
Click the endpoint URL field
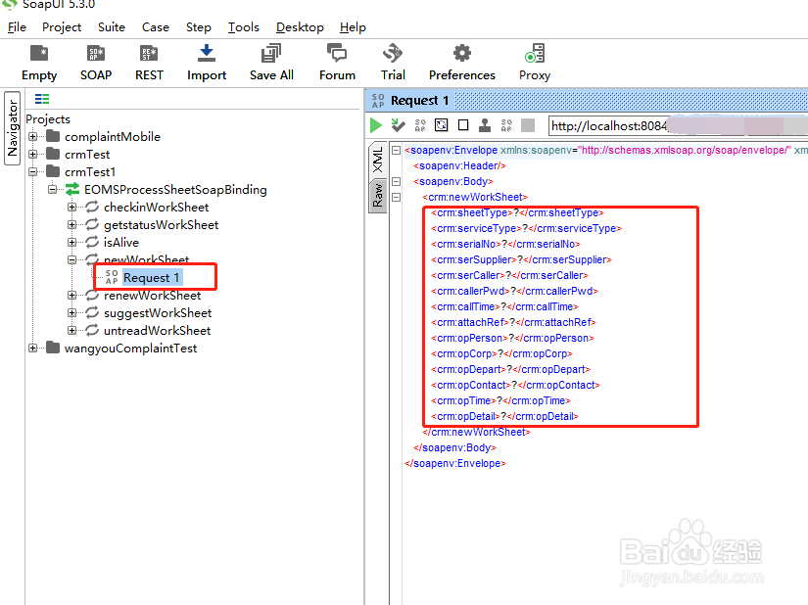click(678, 125)
